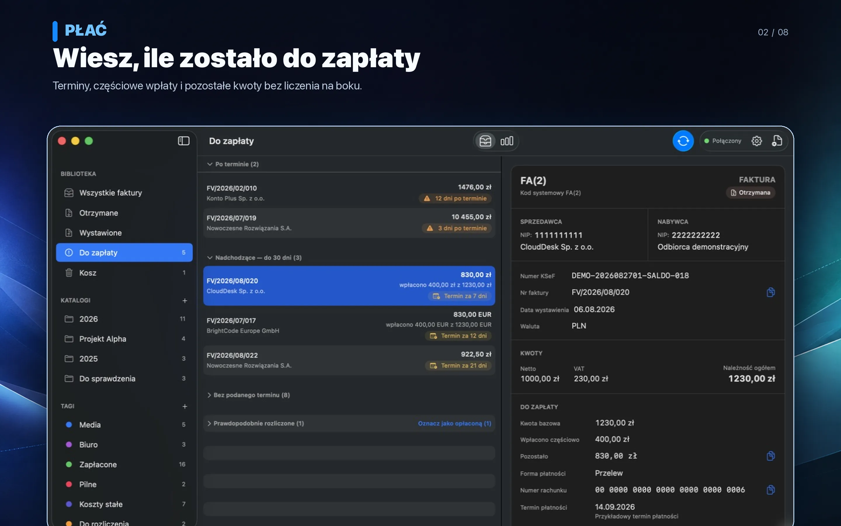Select invoice FV/2026/07/017 BrightCode Europe
This screenshot has width=841, height=526.
point(349,326)
